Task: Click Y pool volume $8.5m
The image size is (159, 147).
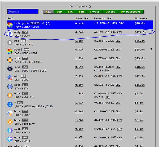Action: click(139, 103)
